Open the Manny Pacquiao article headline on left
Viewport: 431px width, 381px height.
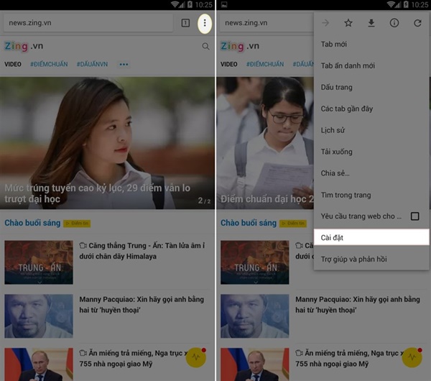[142, 305]
